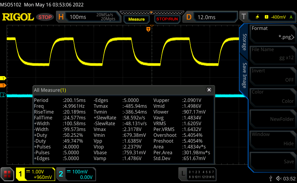This screenshot has height=183, width=297.
Task: Toggle the STOP/RUN acquisition button
Action: click(167, 19)
